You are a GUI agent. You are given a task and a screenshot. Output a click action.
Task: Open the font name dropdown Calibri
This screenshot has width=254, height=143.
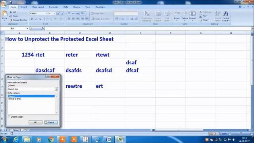[46, 14]
